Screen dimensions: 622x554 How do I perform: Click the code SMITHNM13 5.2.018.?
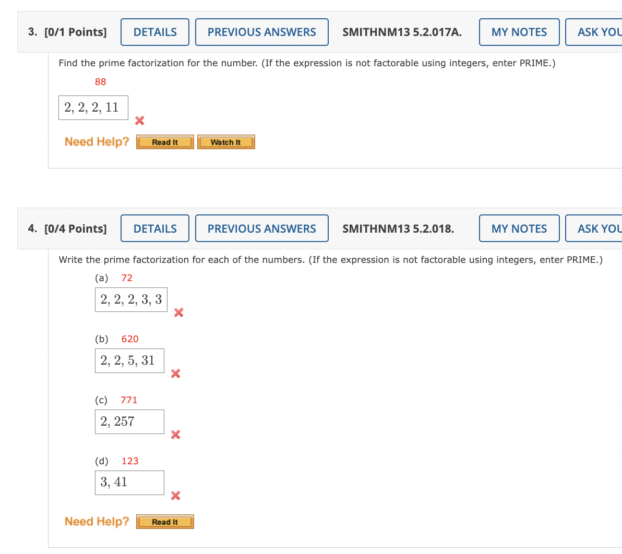coord(398,229)
